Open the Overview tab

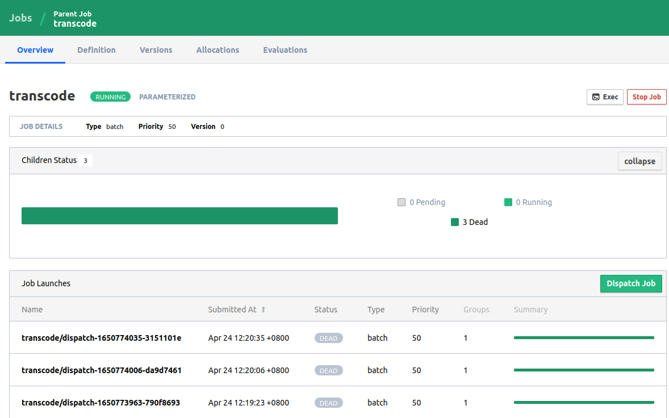[x=35, y=50]
